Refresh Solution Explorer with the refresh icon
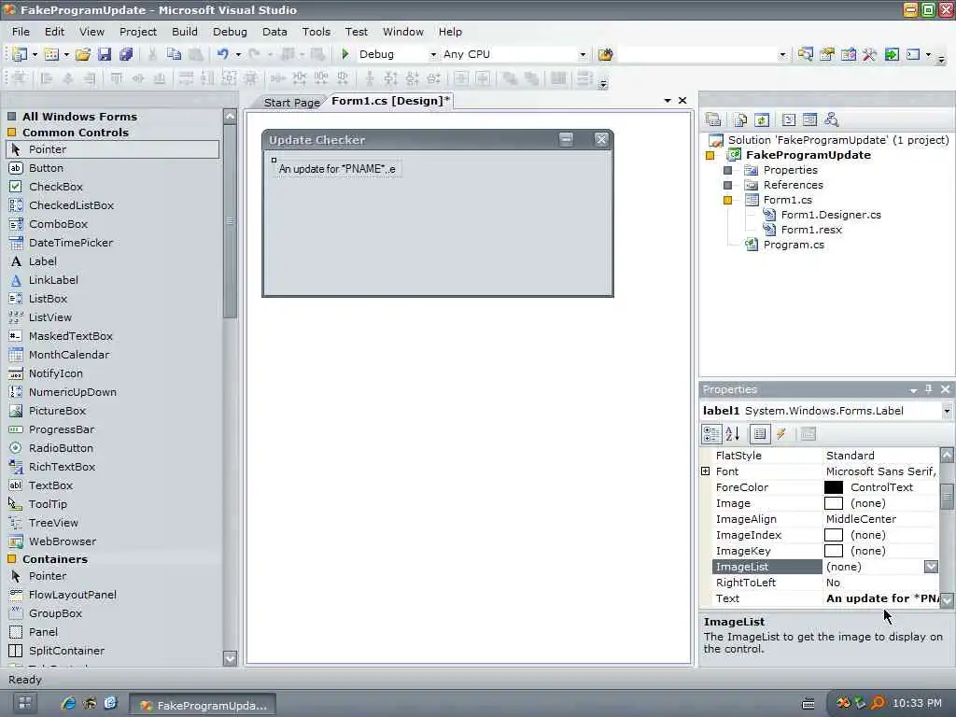 [x=762, y=119]
